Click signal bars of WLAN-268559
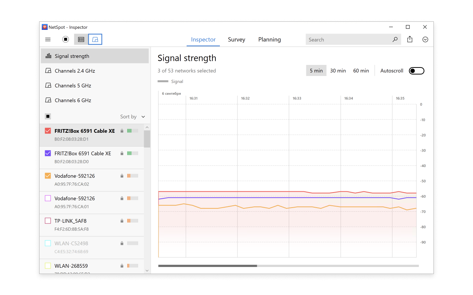 point(133,266)
